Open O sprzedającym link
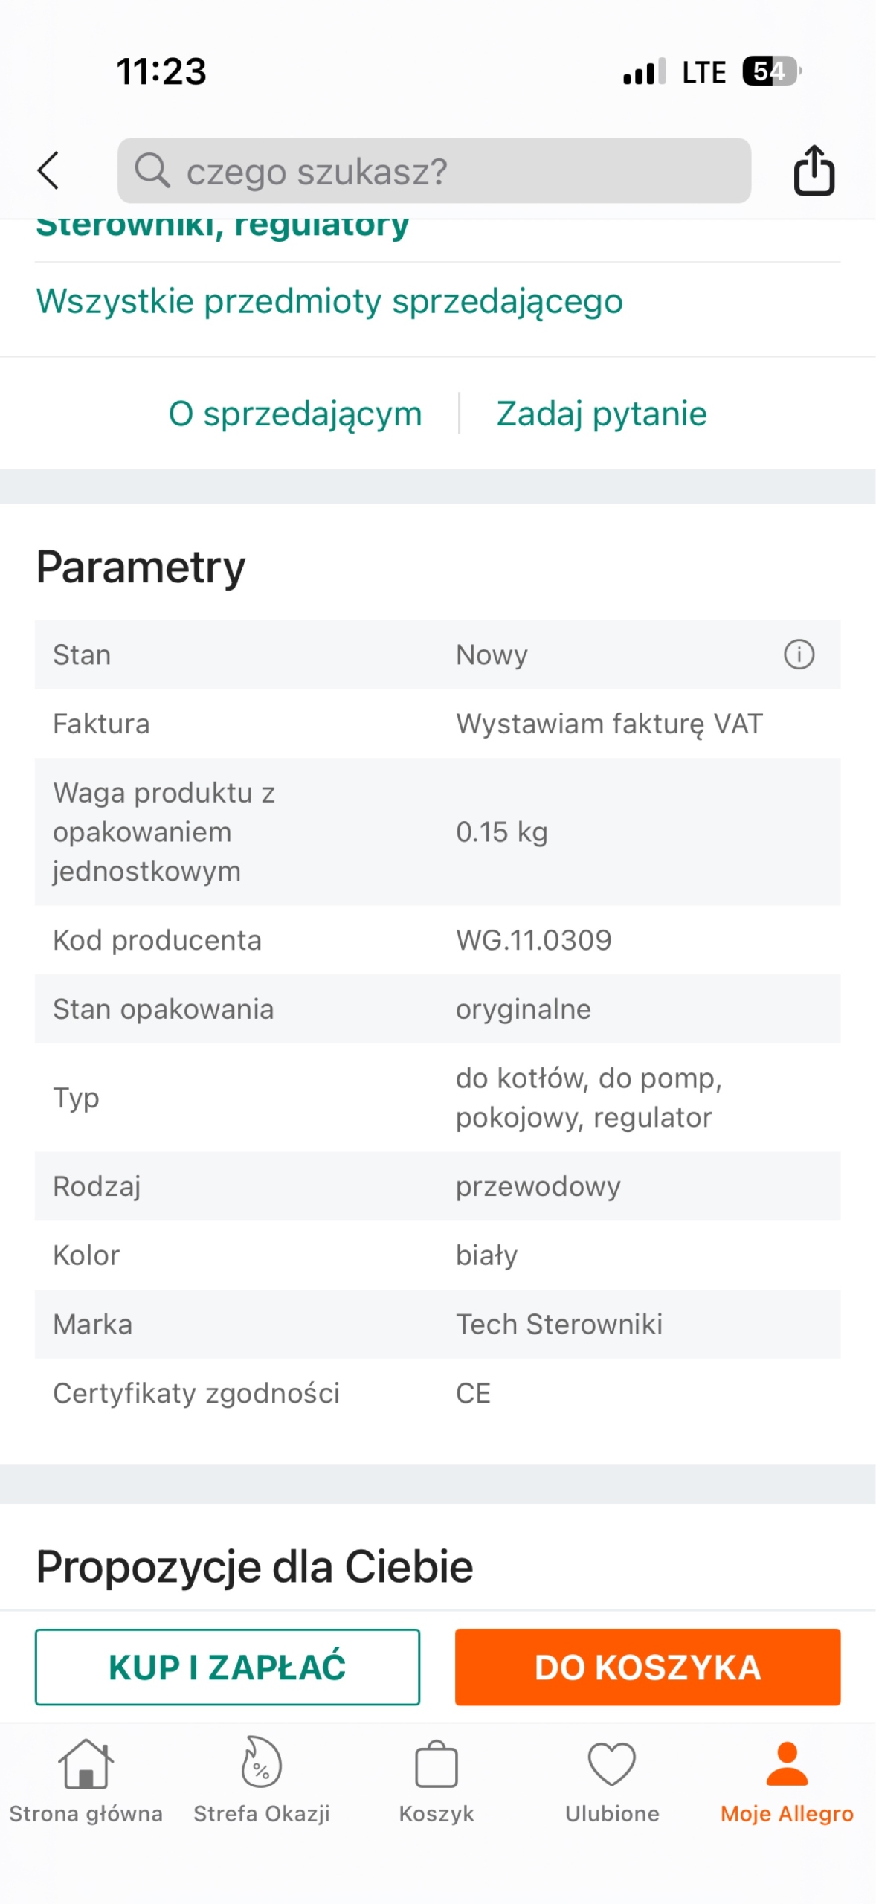Viewport: 876px width, 1904px height. 295,414
